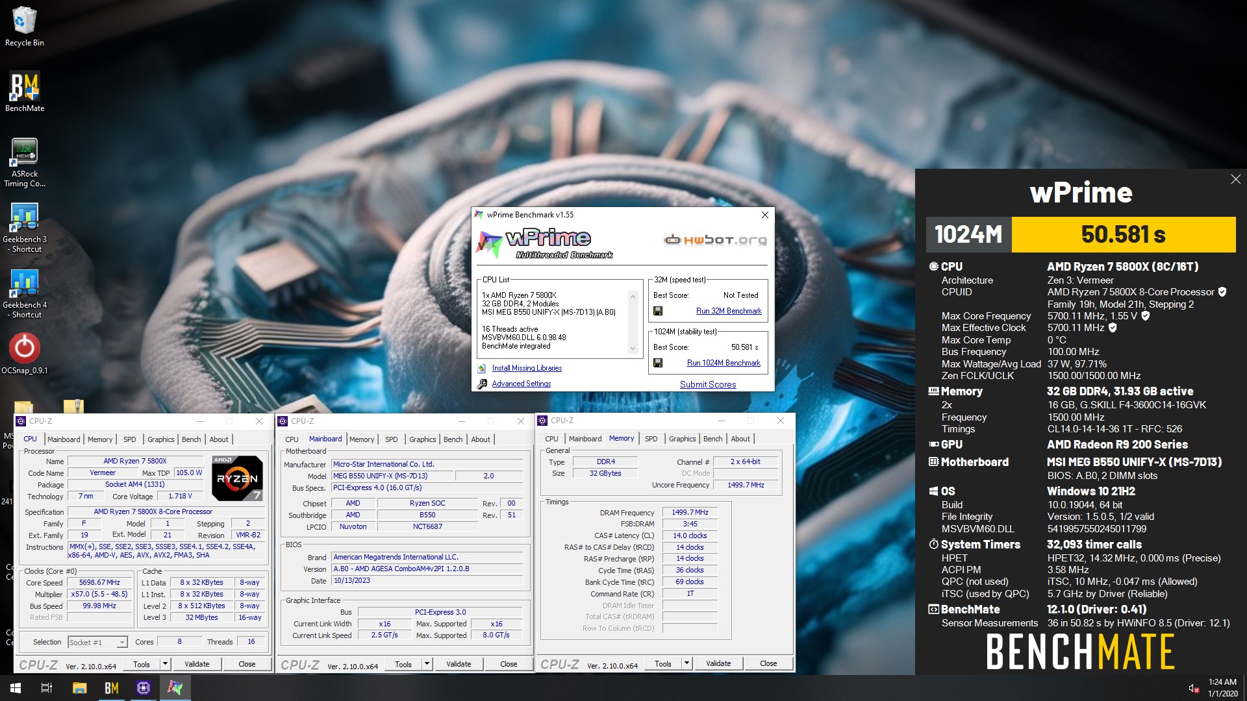The image size is (1247, 701).
Task: Open OCSnap_0.9.1 desktop icon
Action: [x=25, y=354]
